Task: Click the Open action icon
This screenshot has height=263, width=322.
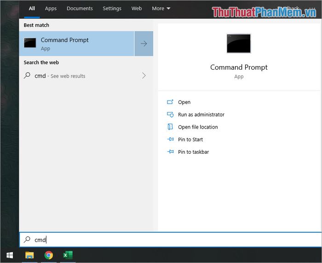Action: 170,102
